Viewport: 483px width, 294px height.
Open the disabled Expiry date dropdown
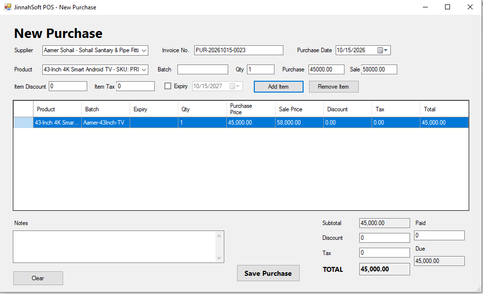coord(235,86)
